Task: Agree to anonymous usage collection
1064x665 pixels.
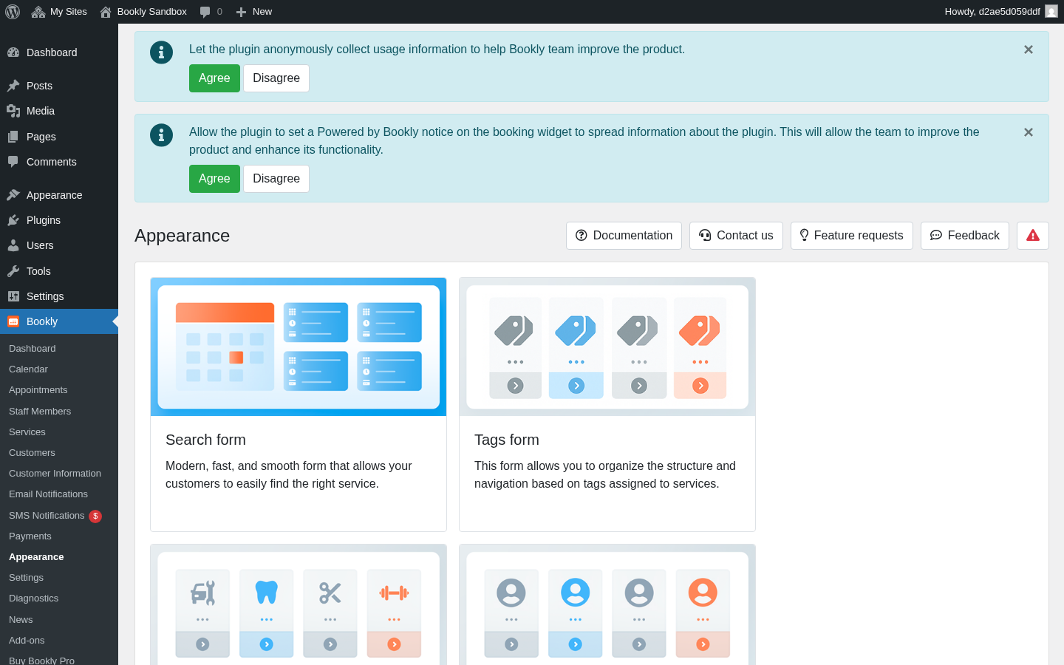Action: pyautogui.click(x=214, y=78)
